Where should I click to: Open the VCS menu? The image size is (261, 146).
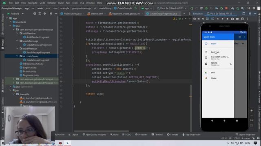click(x=82, y=3)
